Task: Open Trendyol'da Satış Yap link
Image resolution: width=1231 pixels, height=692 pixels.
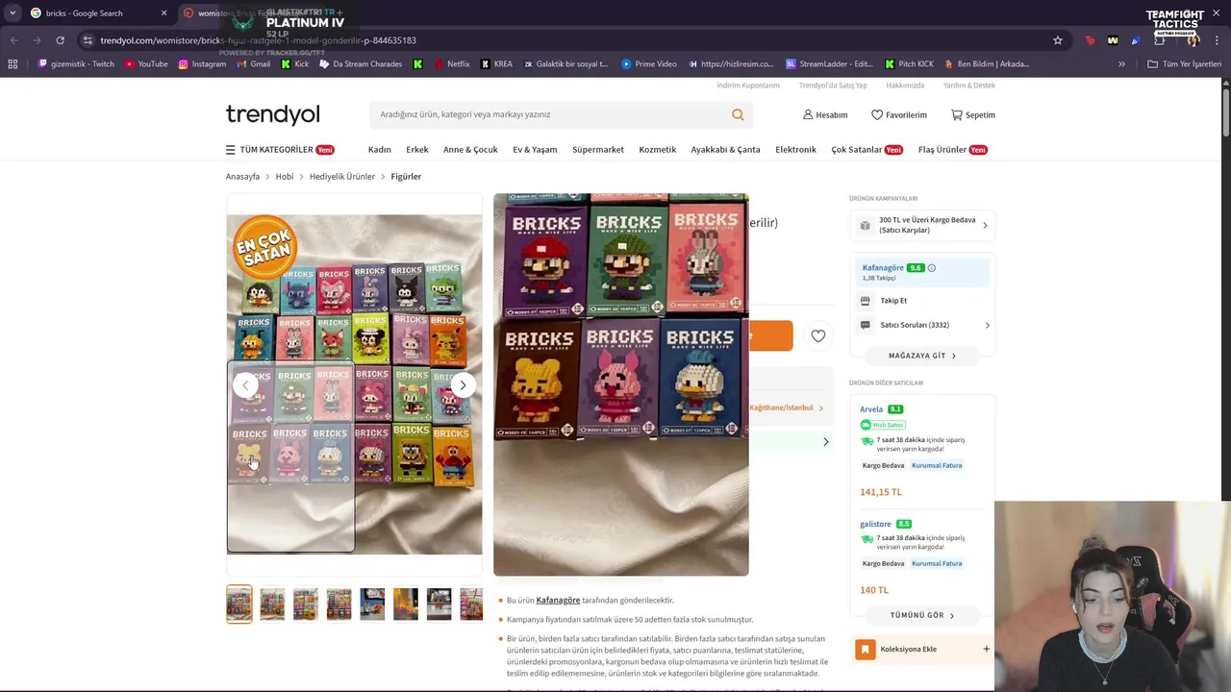Action: [833, 86]
